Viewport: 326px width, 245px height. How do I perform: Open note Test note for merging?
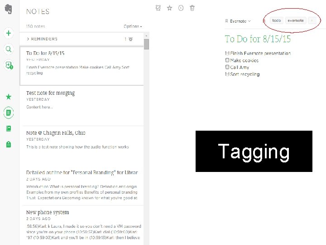(x=83, y=106)
